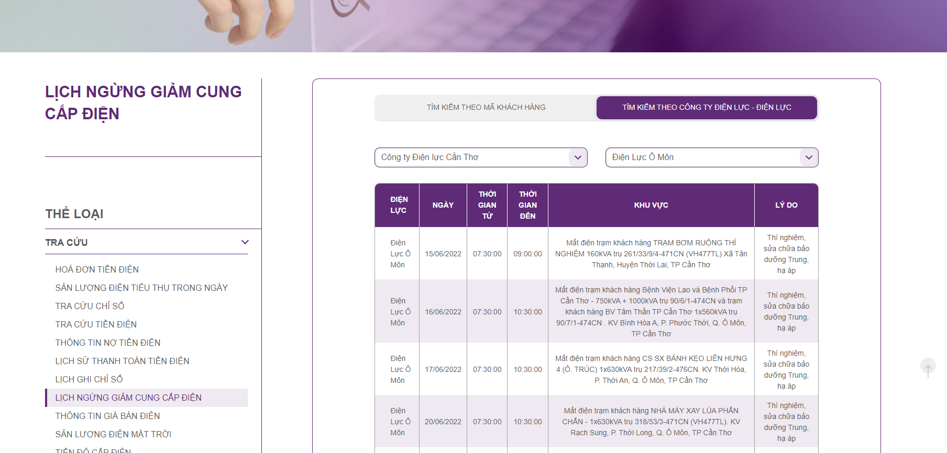Screen dimensions: 947x453
Task: Select Tìm kiếm theo công ty điện lực tab
Action: [706, 107]
